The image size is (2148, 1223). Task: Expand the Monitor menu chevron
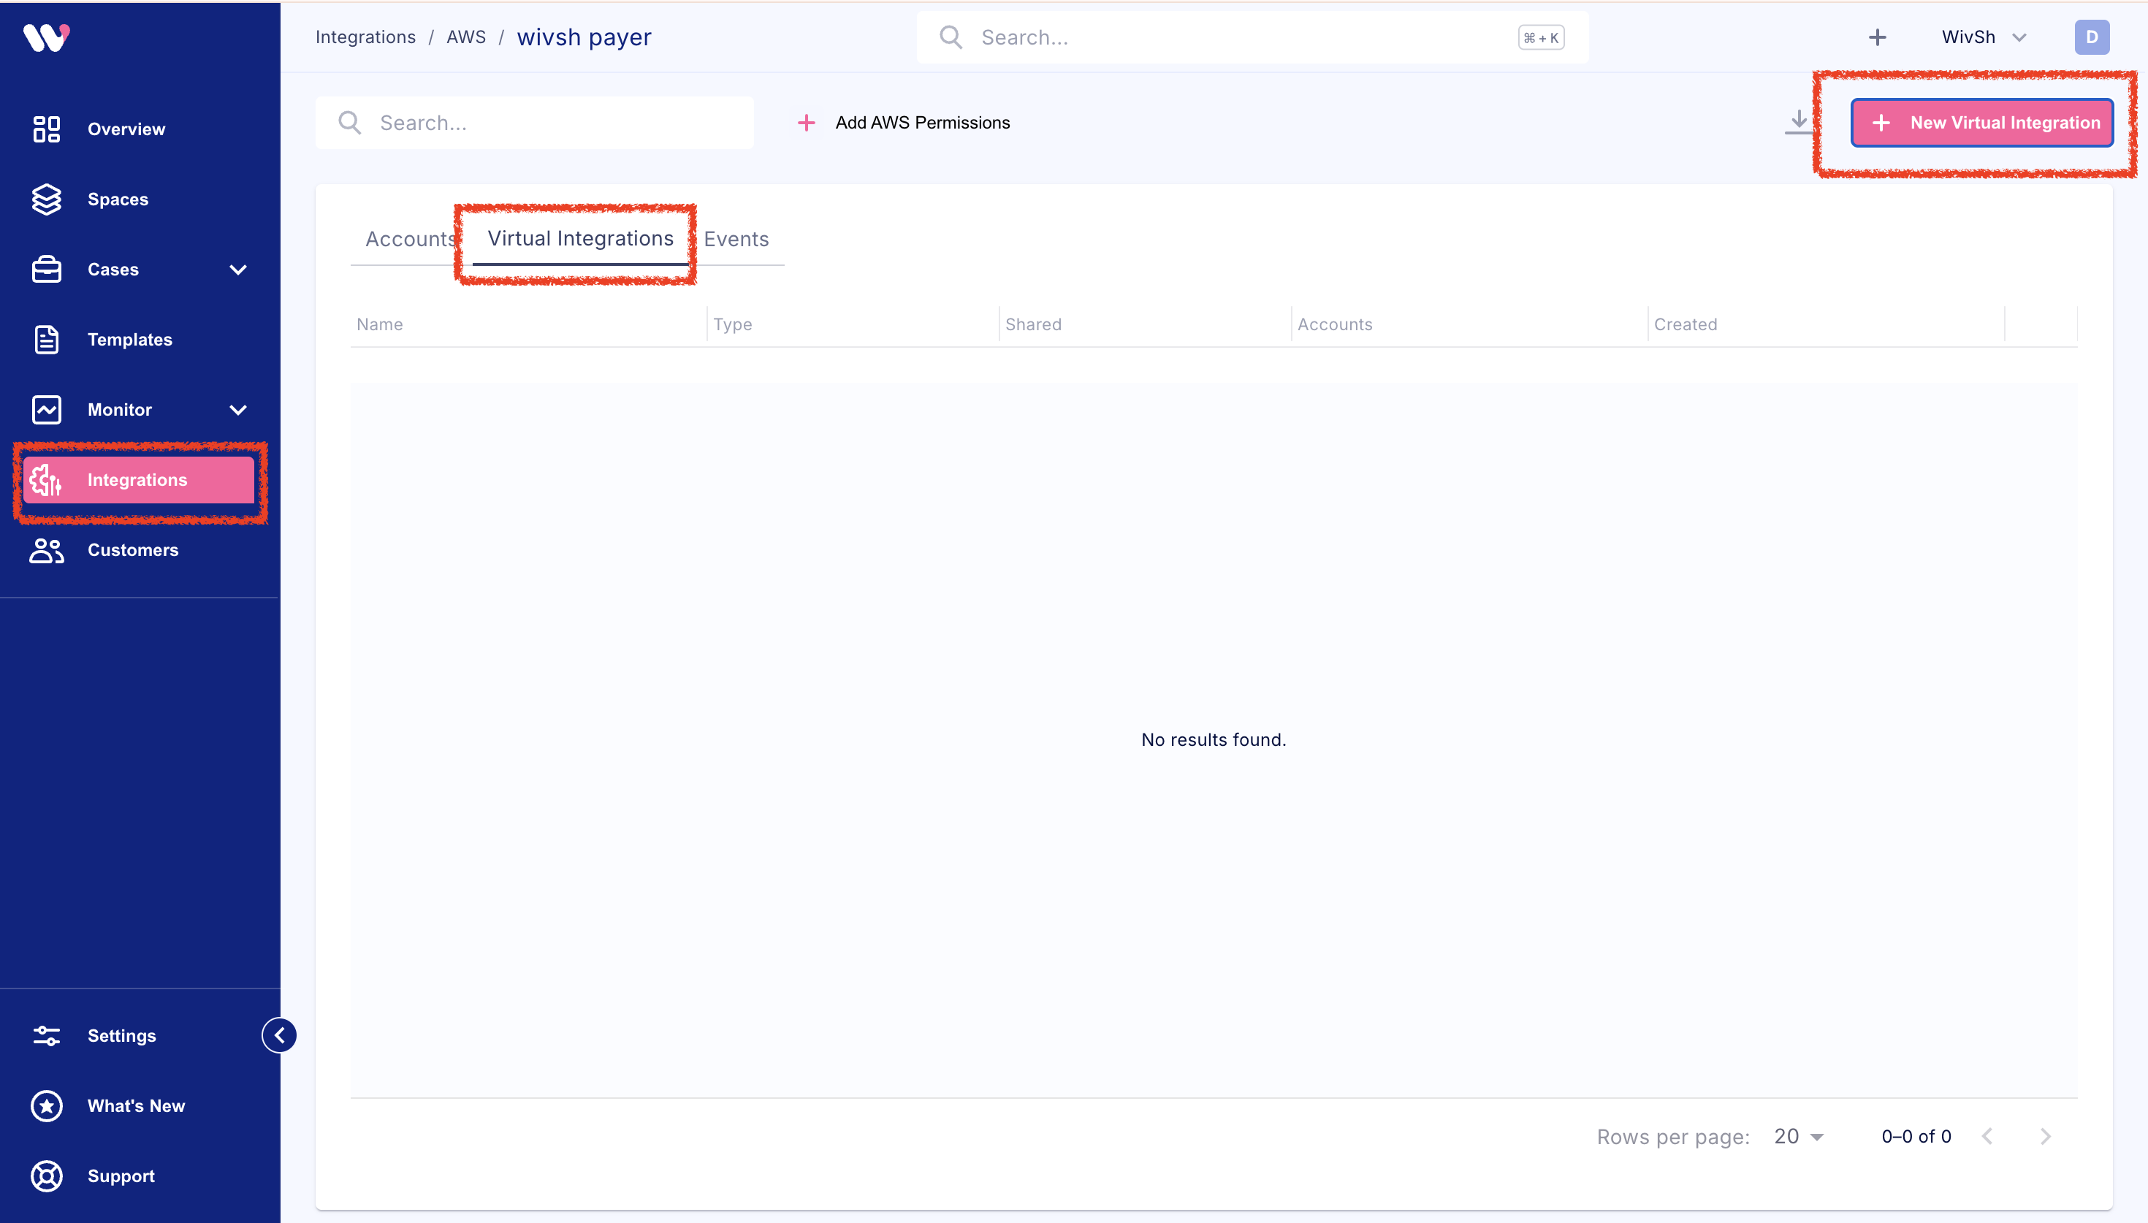click(238, 410)
